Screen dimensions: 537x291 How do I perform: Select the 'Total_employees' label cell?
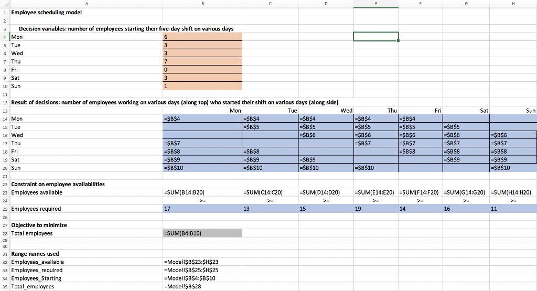pyautogui.click(x=87, y=287)
